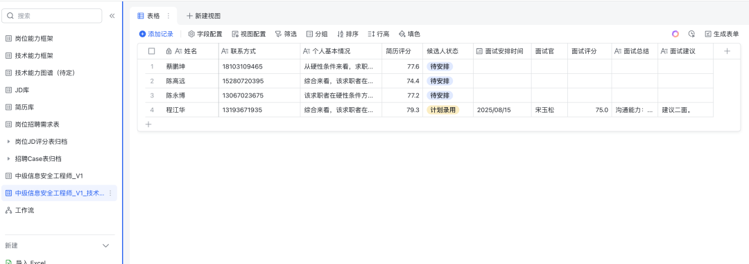
Task: Open the 工作流 workflow item
Action: tap(59, 210)
